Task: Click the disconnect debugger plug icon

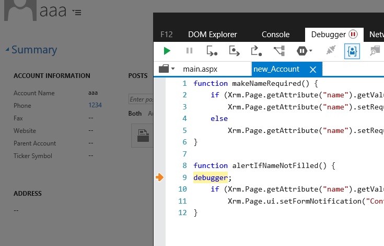Action: 330,51
